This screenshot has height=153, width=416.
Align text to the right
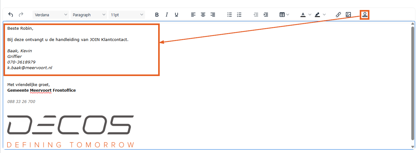point(213,15)
